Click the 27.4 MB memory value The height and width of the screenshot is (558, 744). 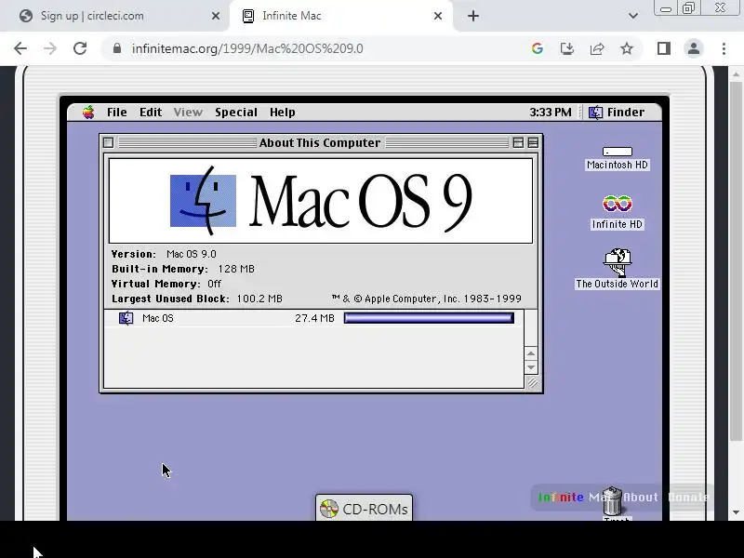click(314, 318)
